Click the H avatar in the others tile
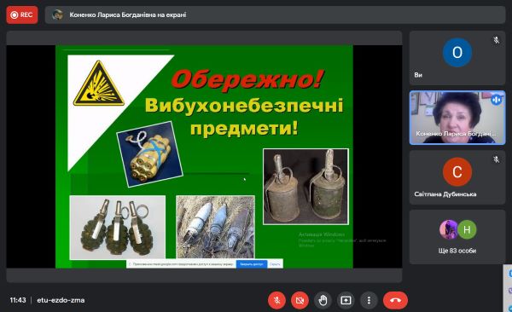 tap(467, 230)
